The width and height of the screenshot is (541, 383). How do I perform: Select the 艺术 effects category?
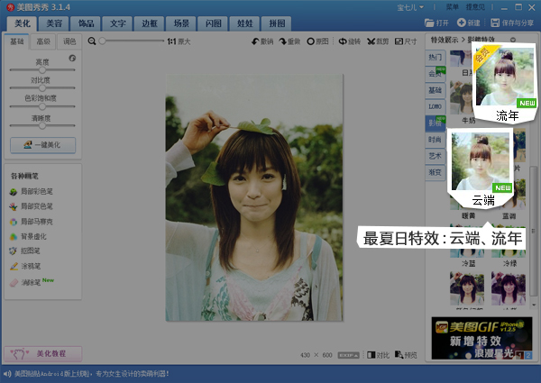point(436,156)
